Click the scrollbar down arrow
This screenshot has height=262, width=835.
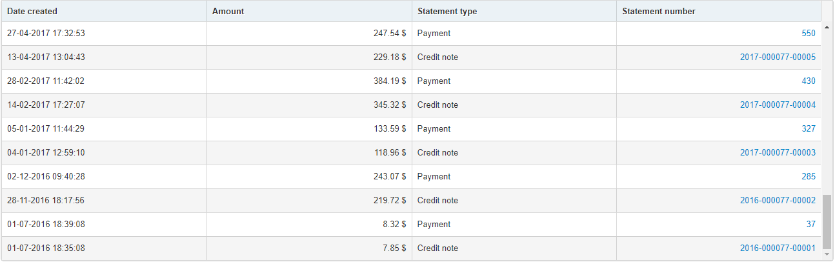click(827, 256)
